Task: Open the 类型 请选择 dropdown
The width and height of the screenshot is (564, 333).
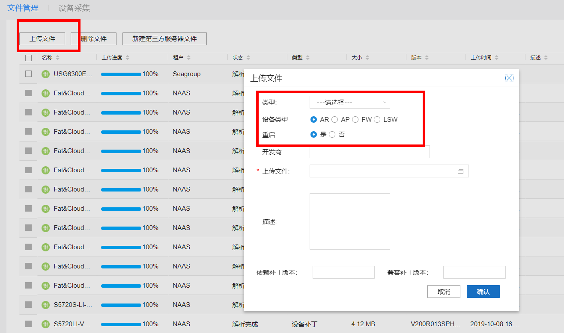Action: [x=349, y=103]
